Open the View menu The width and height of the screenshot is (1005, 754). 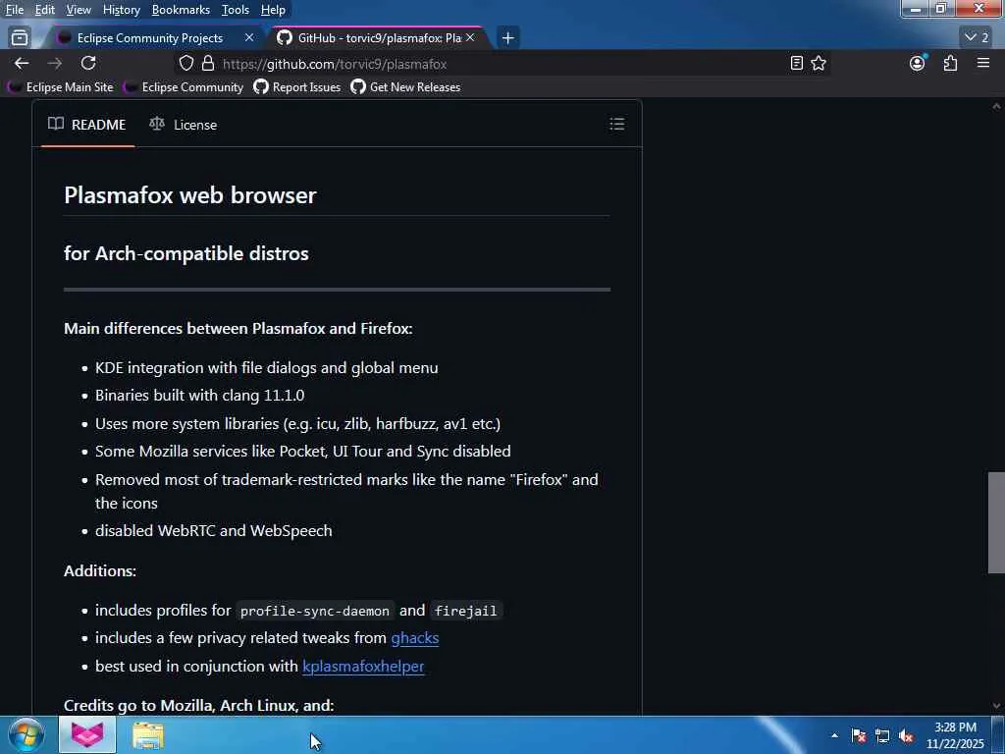[x=79, y=10]
